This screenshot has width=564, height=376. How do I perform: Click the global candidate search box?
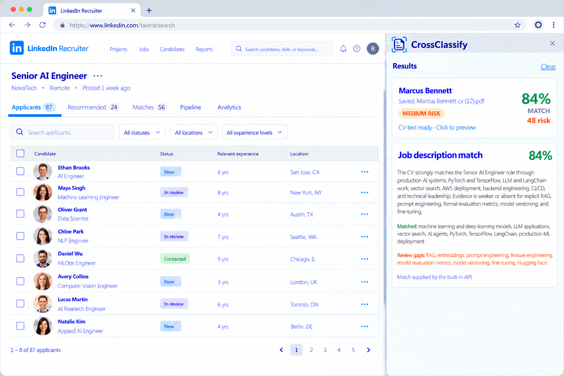(x=282, y=49)
